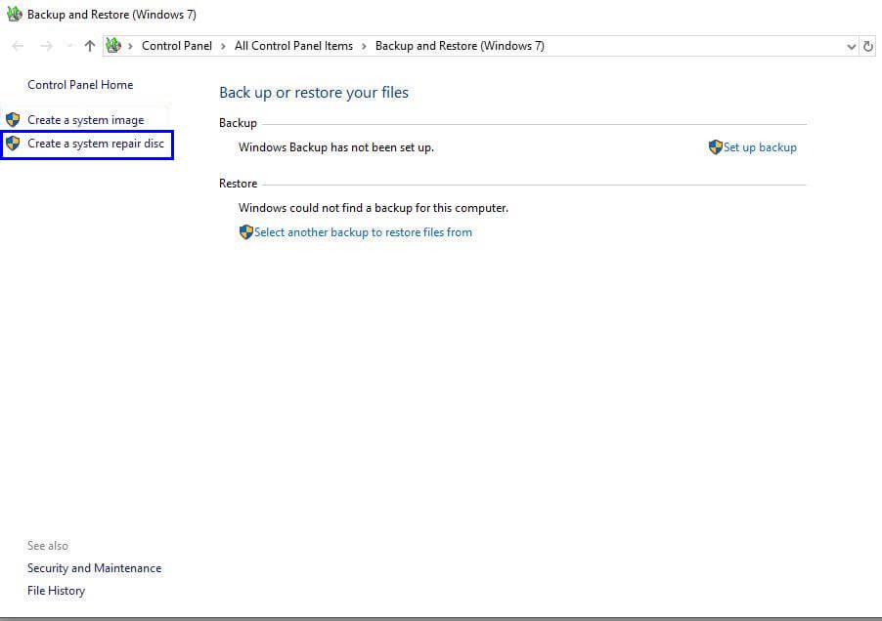Click the Backup and Restore icon in the address bar
882x621 pixels.
[113, 46]
